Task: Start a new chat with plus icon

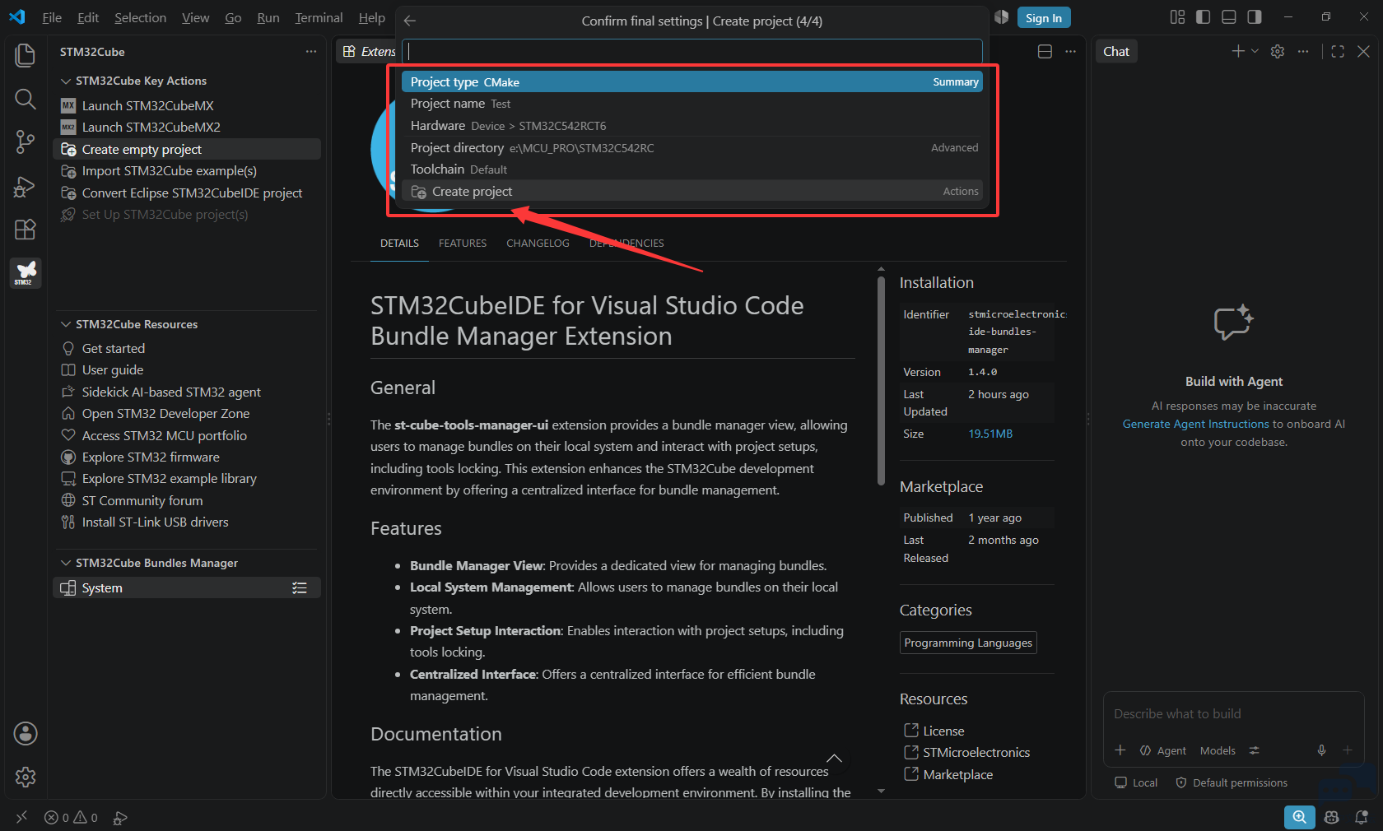Action: (1237, 51)
